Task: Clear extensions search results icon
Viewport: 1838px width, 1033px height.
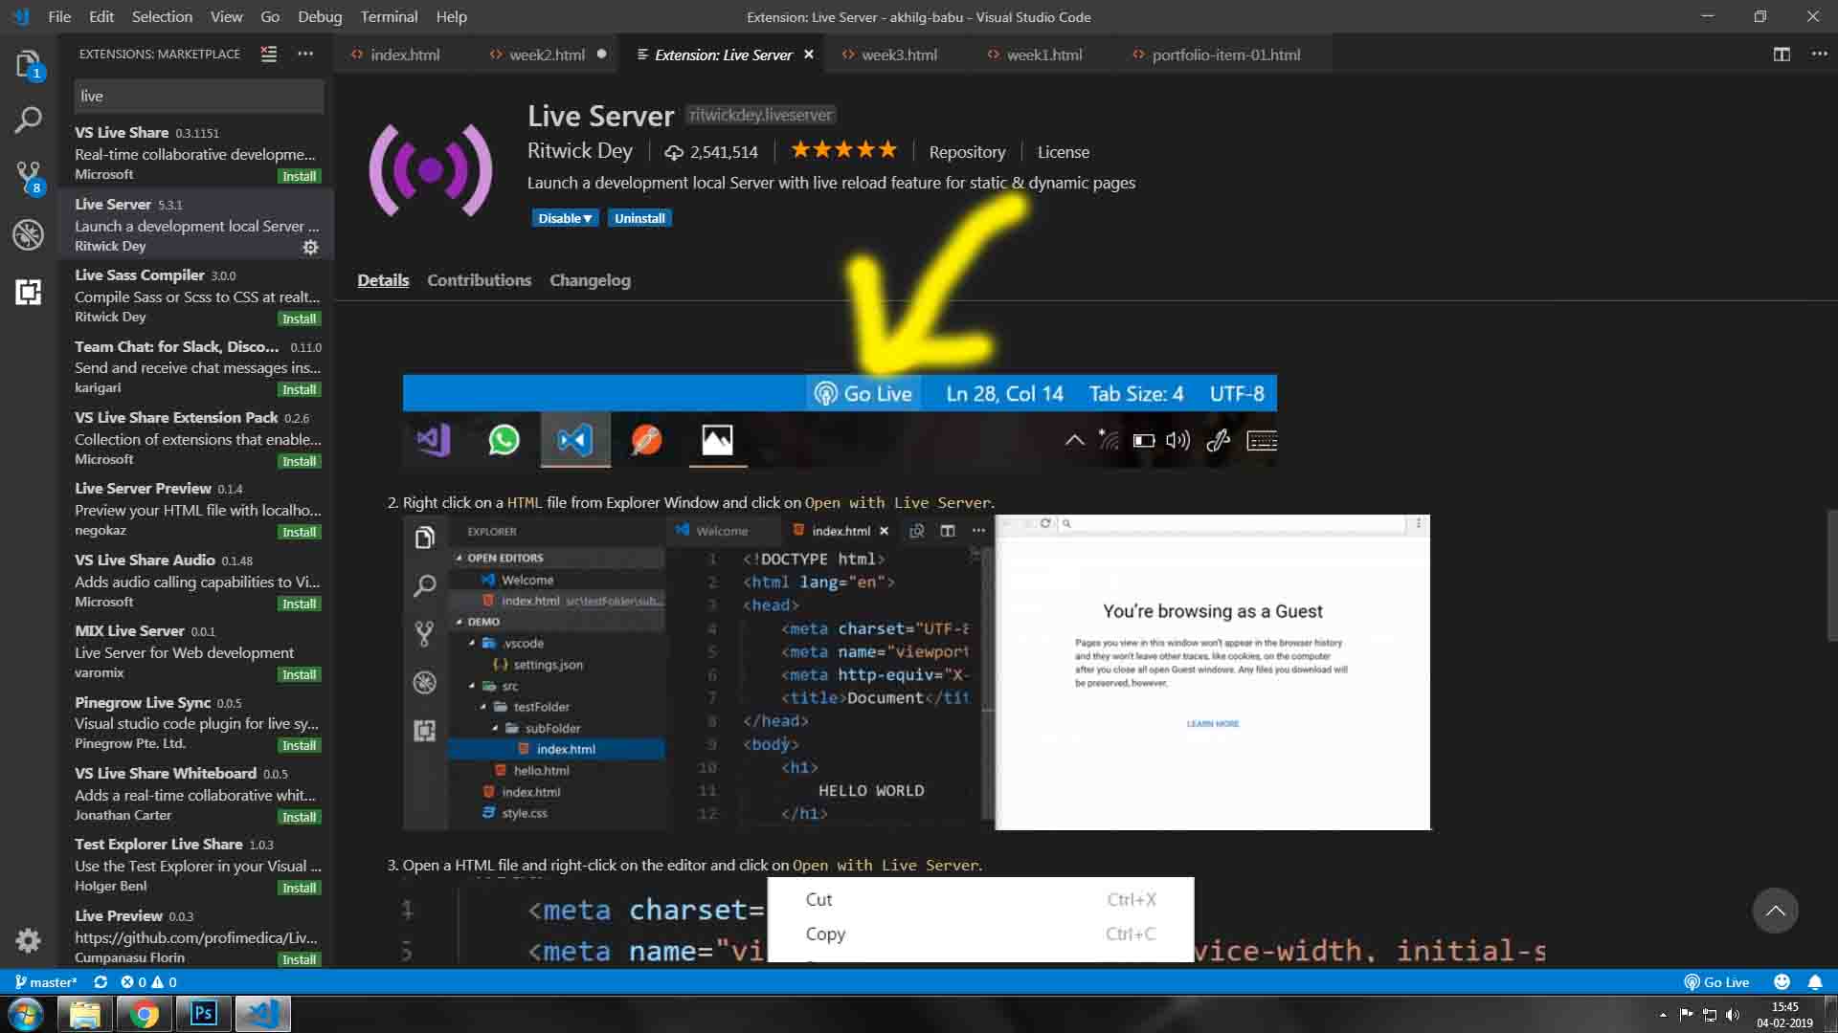Action: (269, 55)
